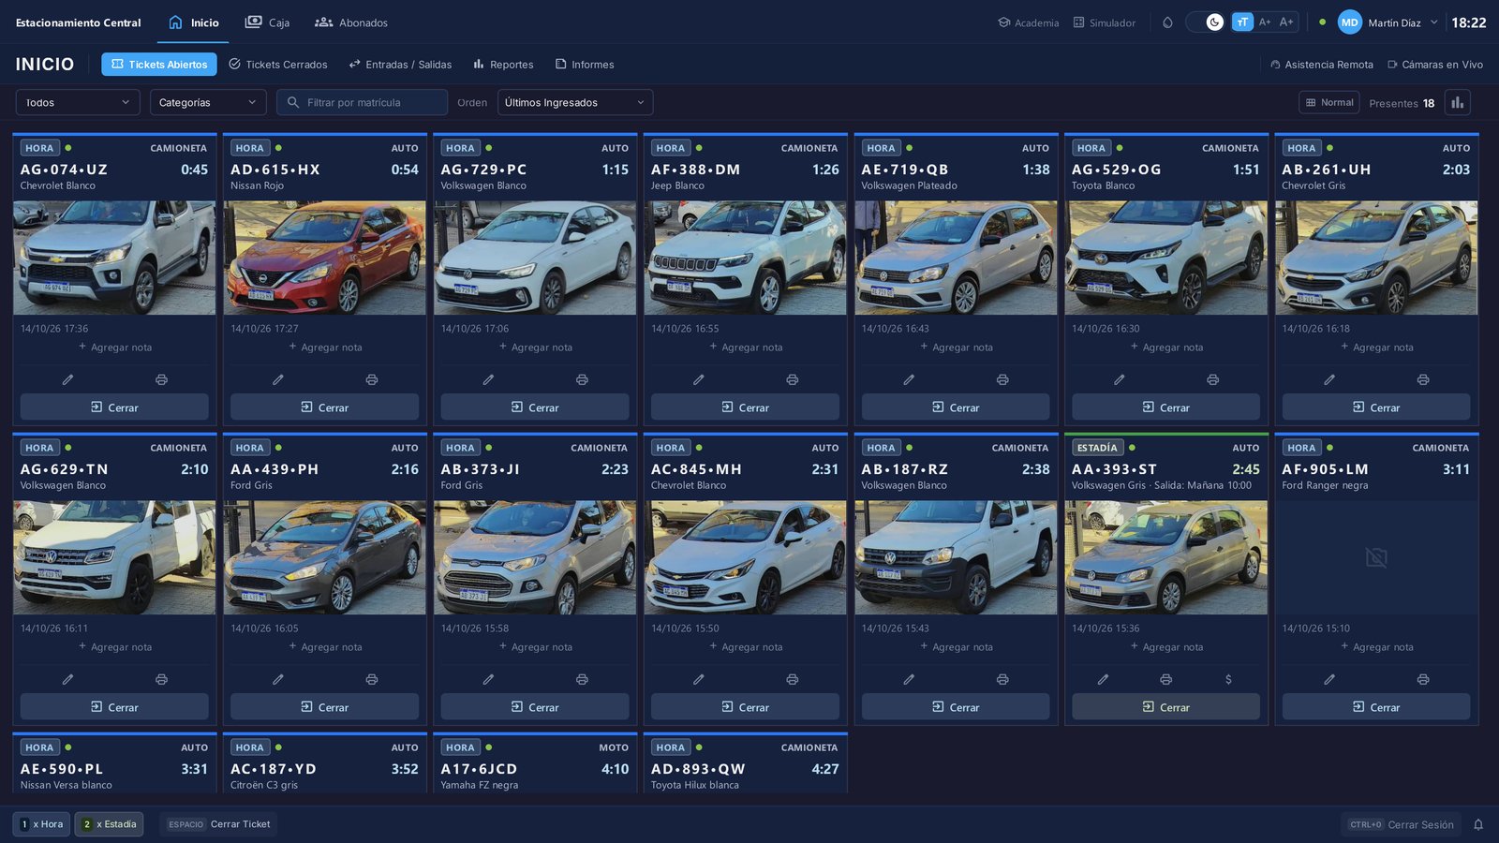This screenshot has height=843, width=1499.
Task: Open the Caja menu item
Action: tap(268, 22)
